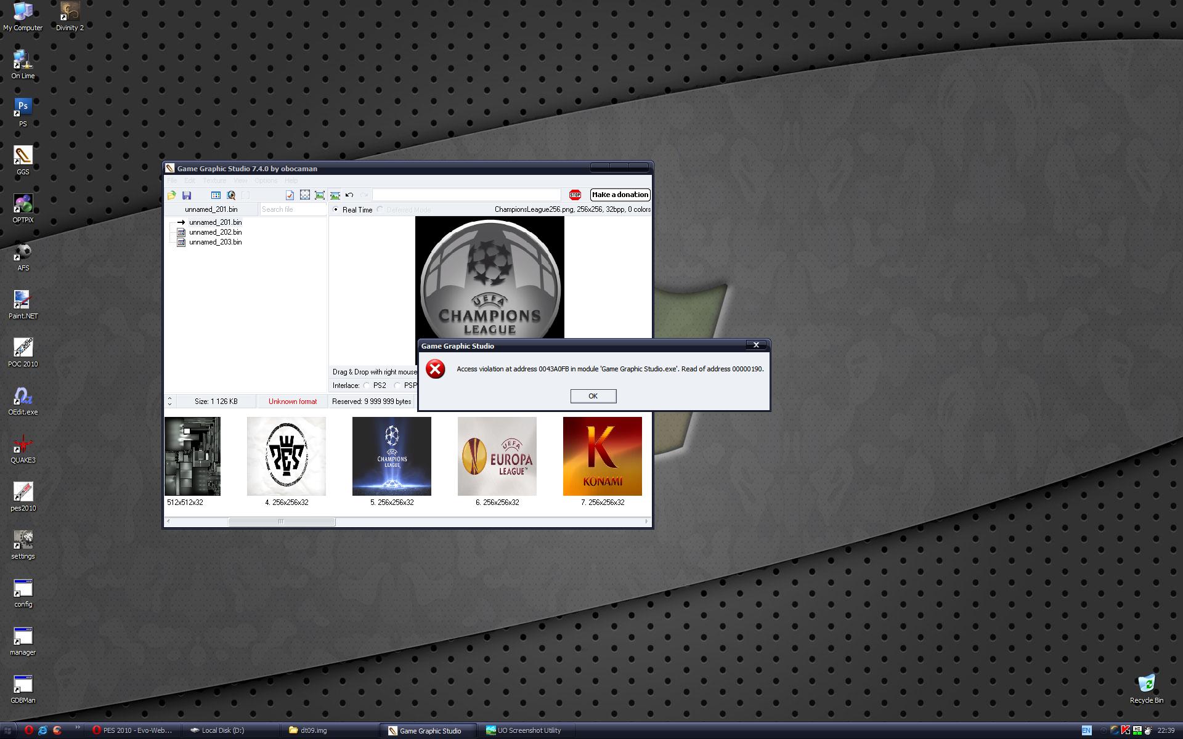This screenshot has width=1183, height=739.
Task: Click the horizontal thumbnail scrollbar handle
Action: pos(282,522)
